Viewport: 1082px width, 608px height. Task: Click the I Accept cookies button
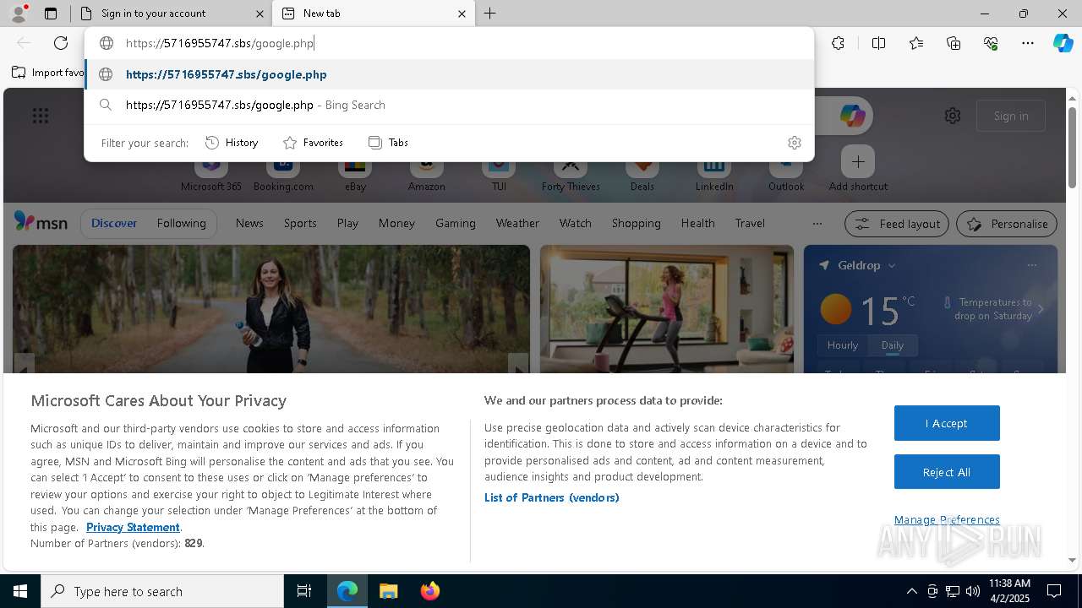point(947,423)
